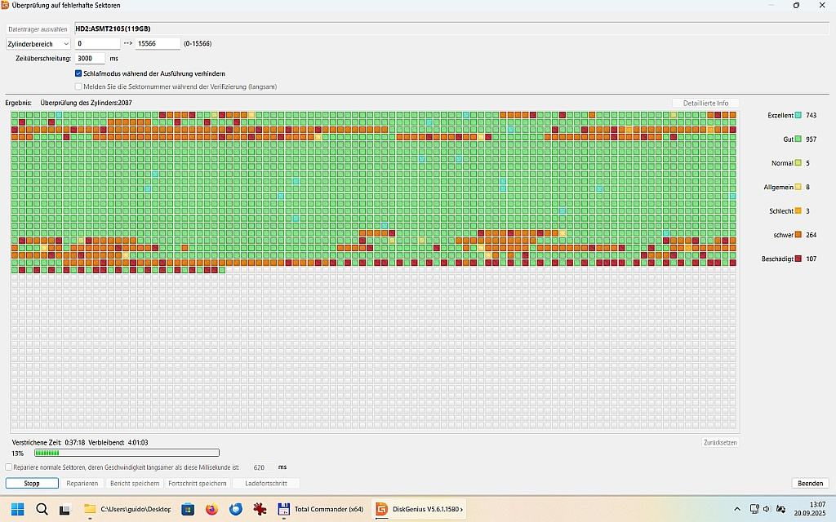Select the DiskGenius V5.6.1.1580 taskbar entry

[x=419, y=509]
